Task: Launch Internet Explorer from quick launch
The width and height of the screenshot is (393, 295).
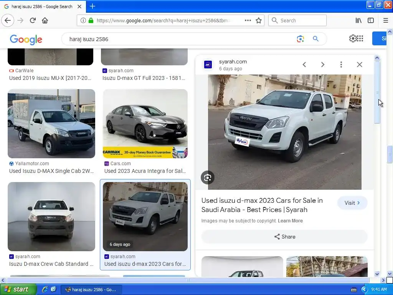Action: pos(45,289)
